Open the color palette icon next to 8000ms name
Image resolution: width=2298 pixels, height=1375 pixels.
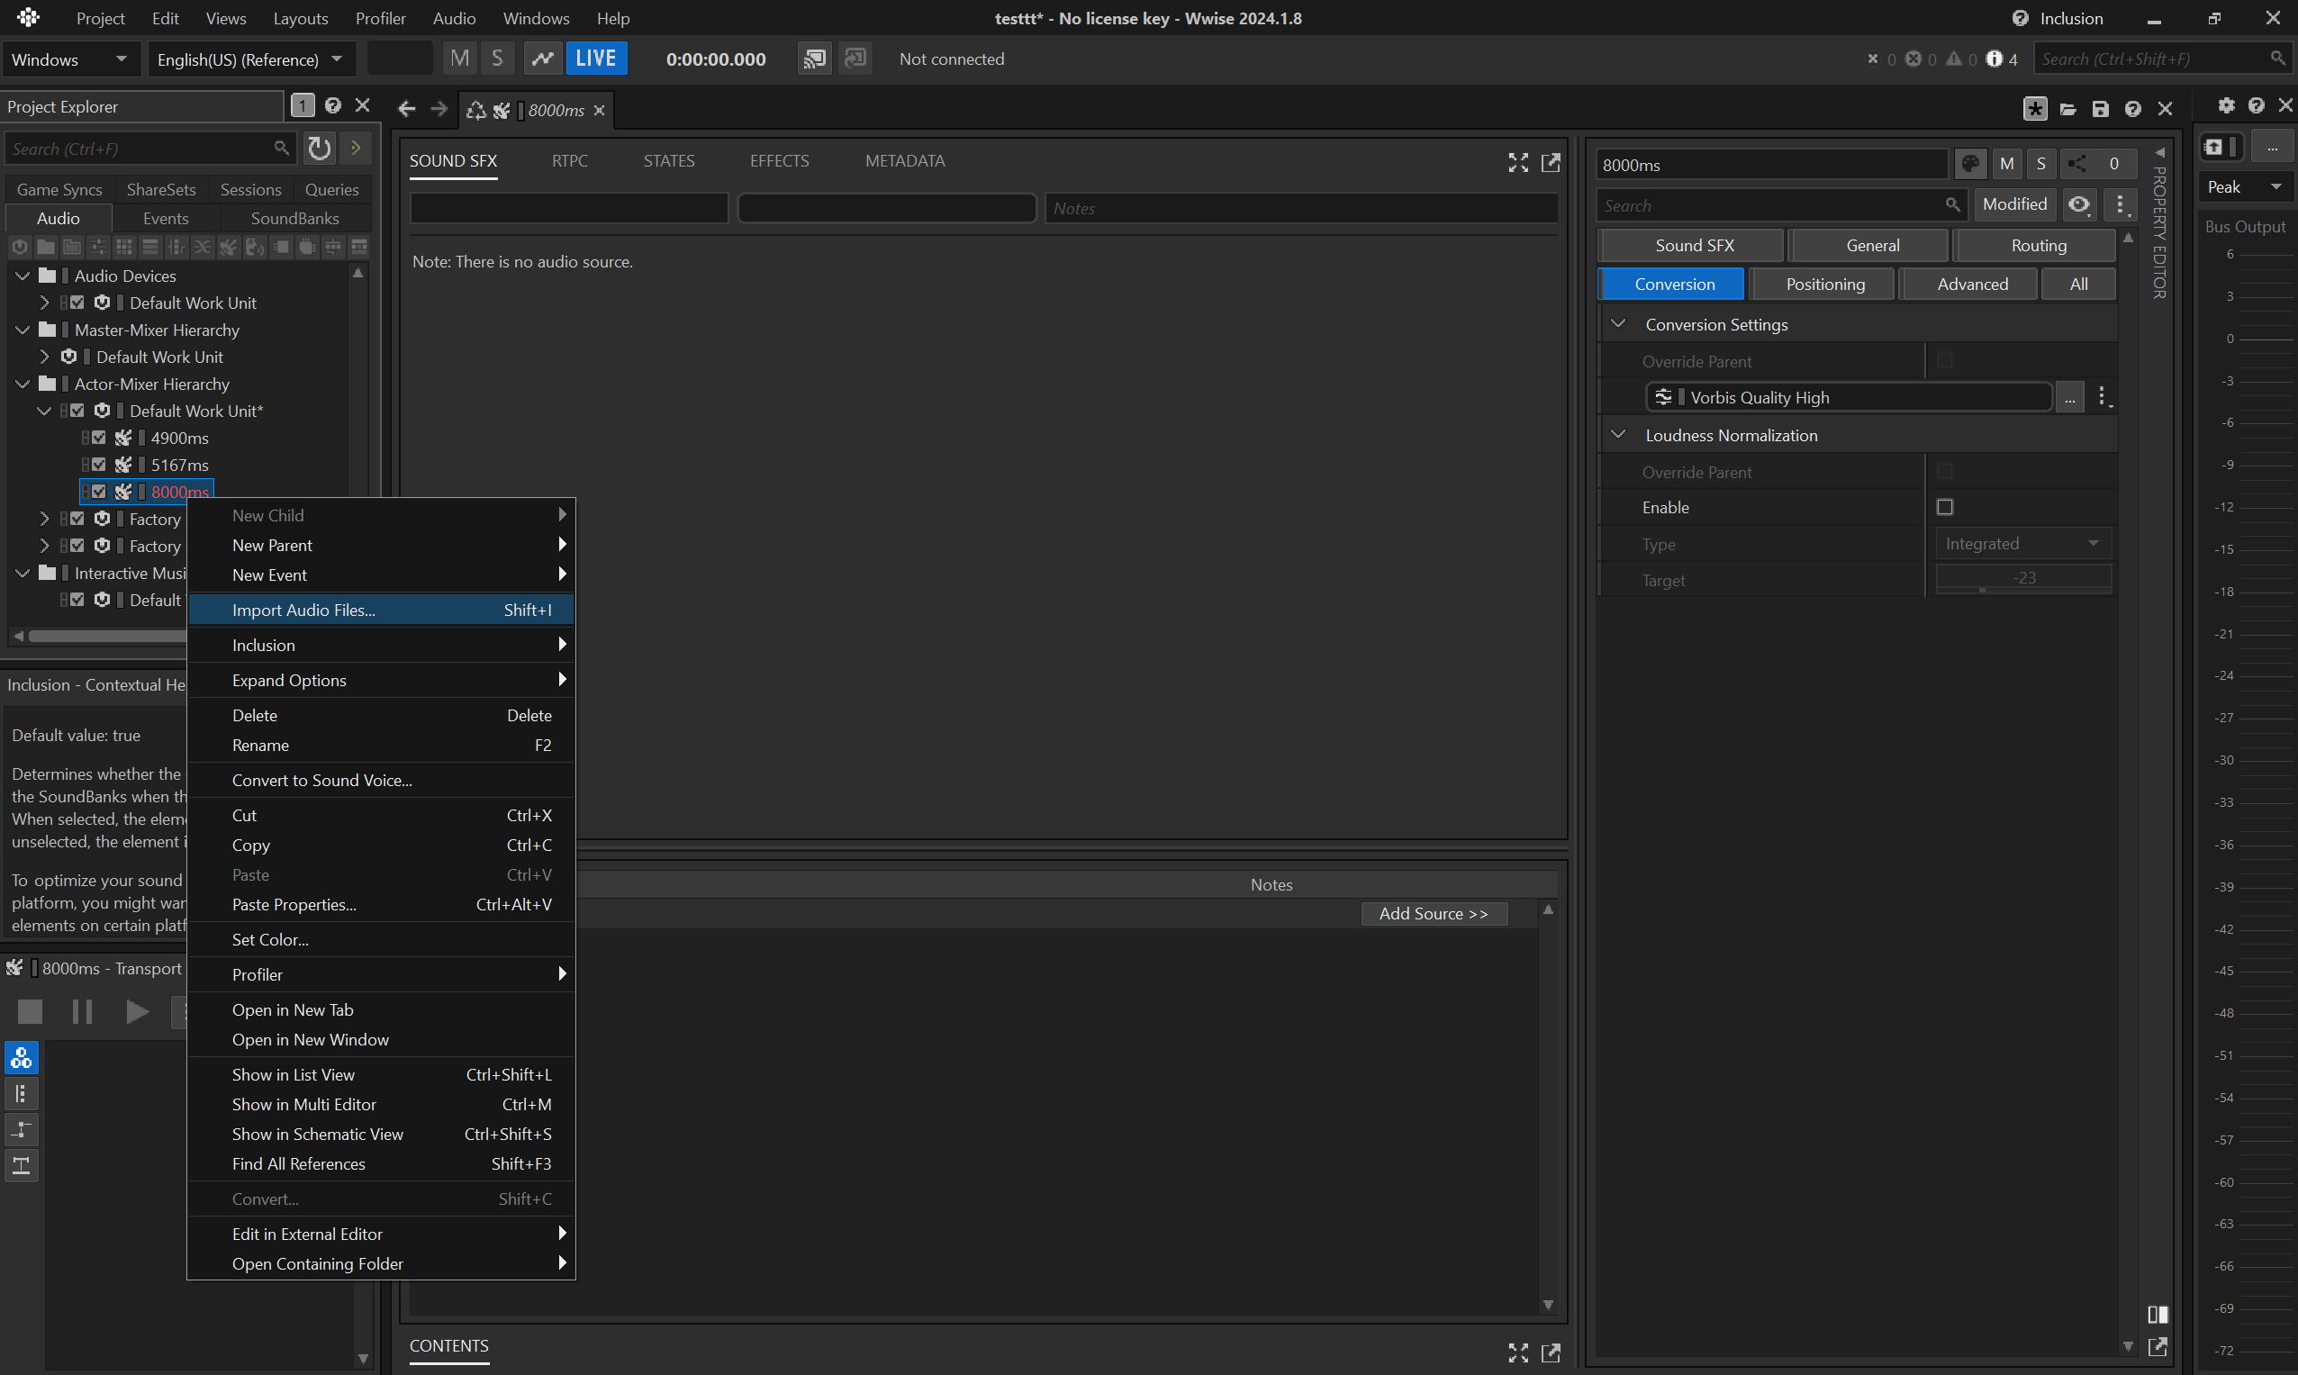pos(1970,164)
